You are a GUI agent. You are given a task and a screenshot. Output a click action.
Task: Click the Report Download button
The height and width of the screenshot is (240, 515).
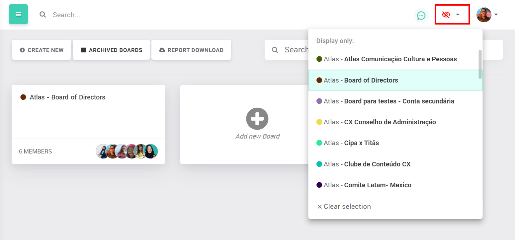(x=191, y=50)
